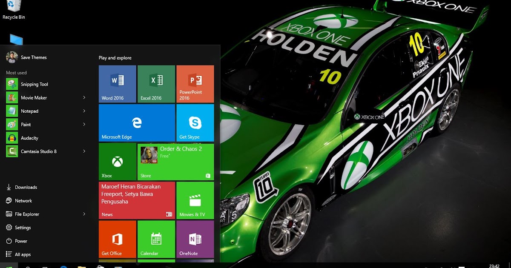Open the All apps menu entry

point(26,254)
